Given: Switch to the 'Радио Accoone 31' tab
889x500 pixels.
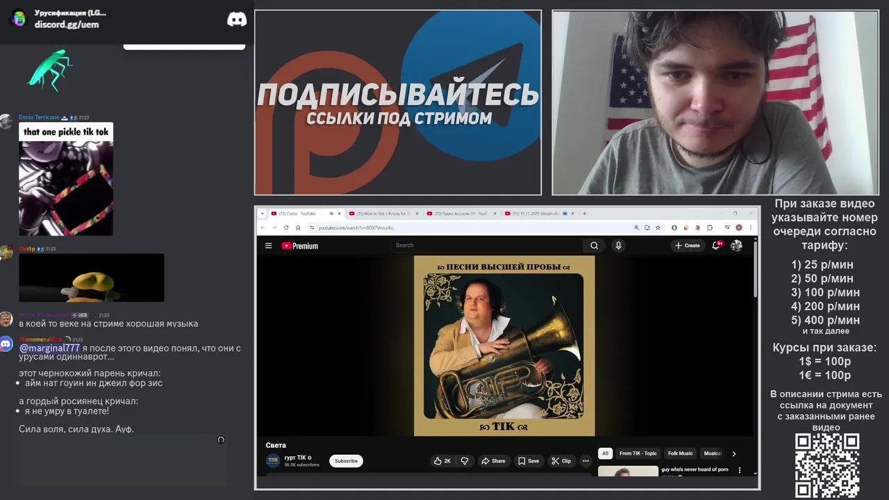Looking at the screenshot, I should coord(460,213).
